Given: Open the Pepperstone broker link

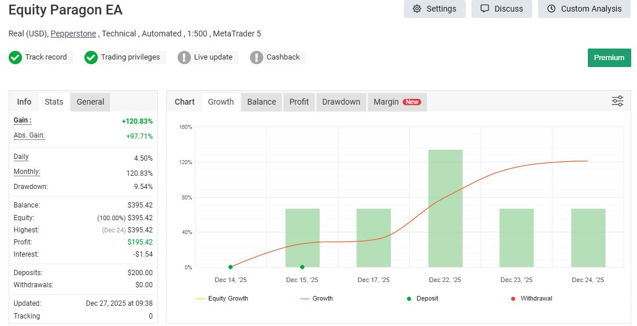Looking at the screenshot, I should 73,34.
